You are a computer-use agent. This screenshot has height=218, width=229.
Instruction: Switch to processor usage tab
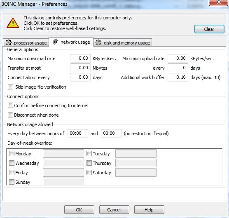[x=26, y=43]
